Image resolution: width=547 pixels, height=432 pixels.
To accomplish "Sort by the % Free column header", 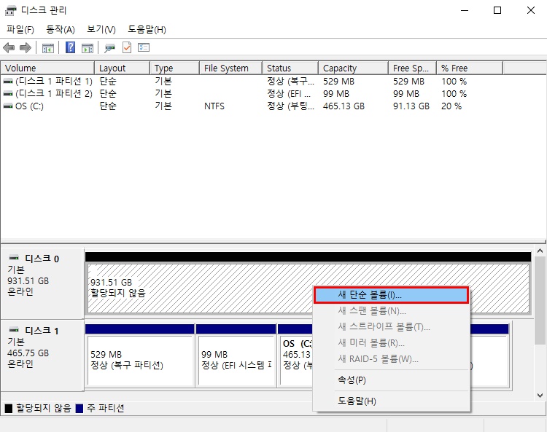I will point(470,68).
